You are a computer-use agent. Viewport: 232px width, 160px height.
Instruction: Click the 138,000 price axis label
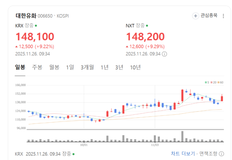(x=20, y=102)
